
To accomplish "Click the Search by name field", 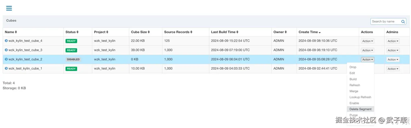I will tap(386, 21).
